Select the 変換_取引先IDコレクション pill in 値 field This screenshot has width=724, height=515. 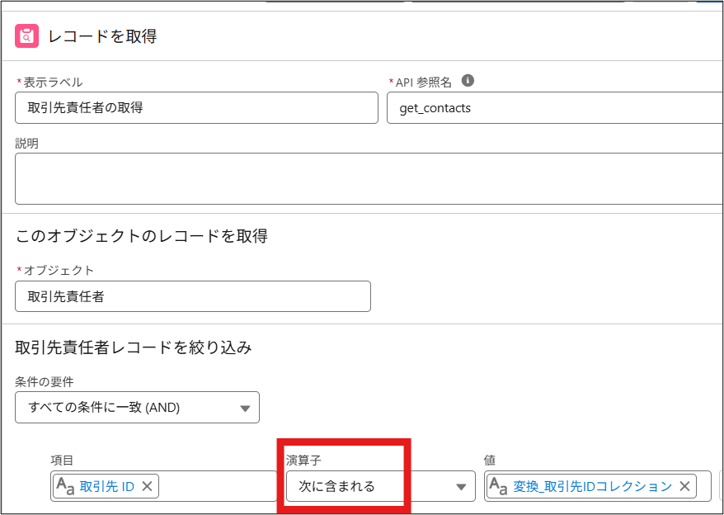(591, 486)
